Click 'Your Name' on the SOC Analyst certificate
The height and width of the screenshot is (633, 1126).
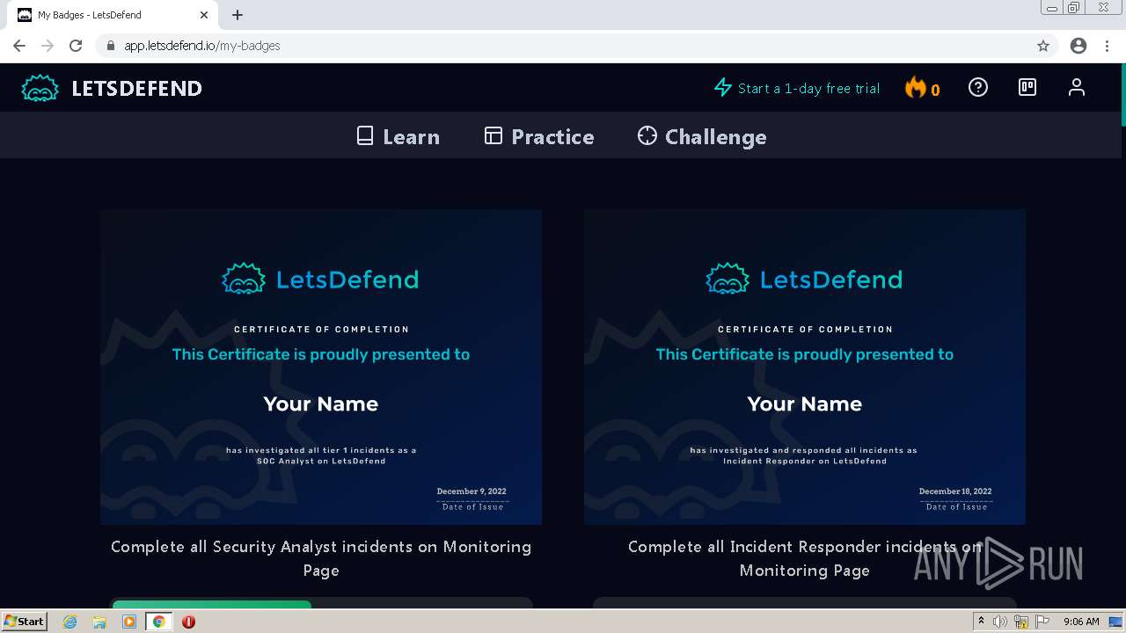pos(321,404)
